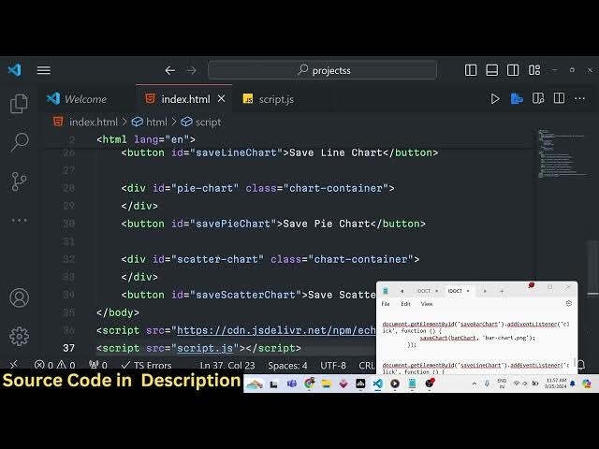Screen dimensions: 599x449
Task: Click the Run Code play icon
Action: click(495, 98)
